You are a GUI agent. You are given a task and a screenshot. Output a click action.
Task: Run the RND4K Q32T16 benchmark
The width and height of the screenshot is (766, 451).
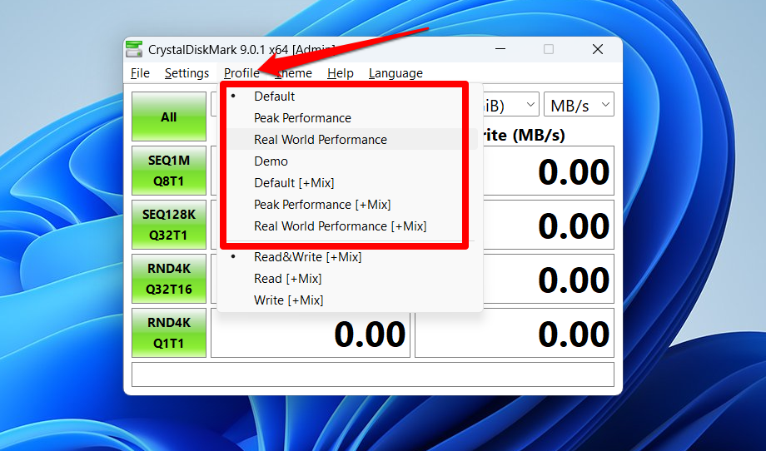tap(168, 279)
